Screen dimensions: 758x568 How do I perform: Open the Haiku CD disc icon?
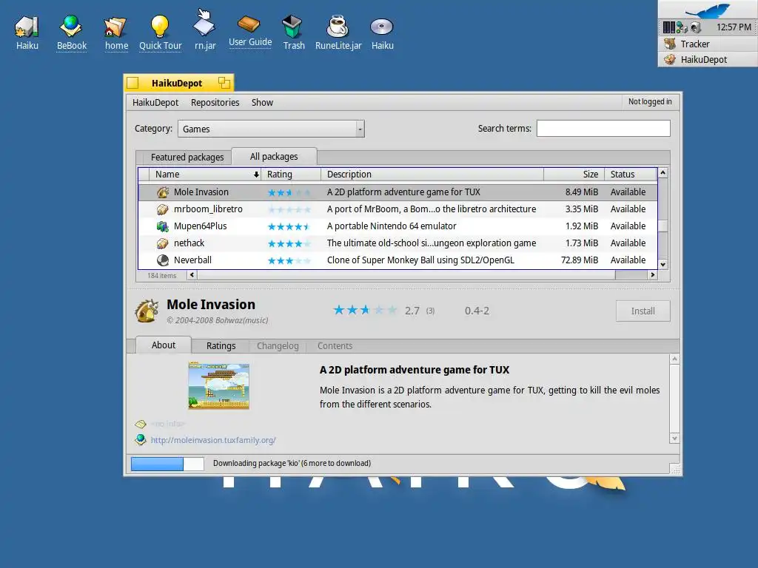[382, 27]
